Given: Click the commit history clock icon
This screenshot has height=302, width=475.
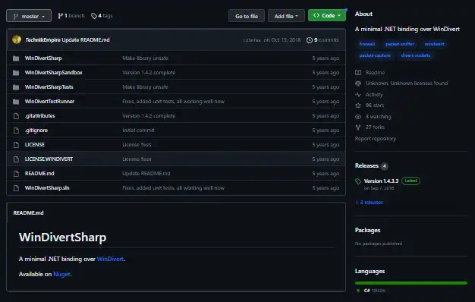Looking at the screenshot, I should (310, 40).
